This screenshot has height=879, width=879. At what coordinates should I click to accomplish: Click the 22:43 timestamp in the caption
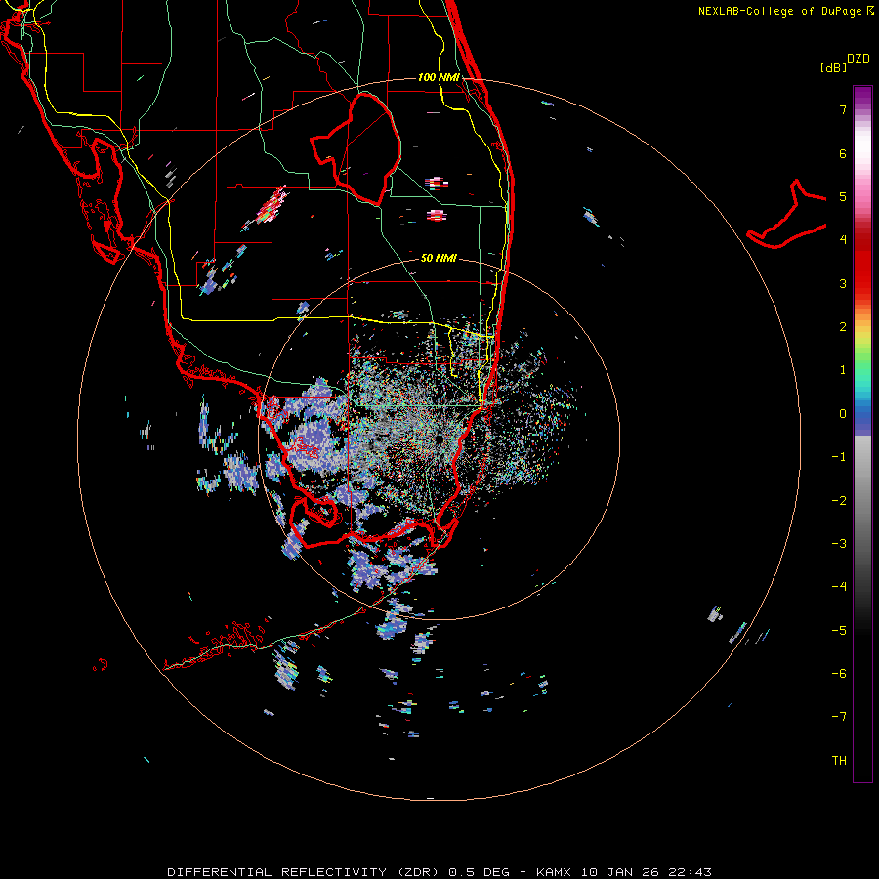[x=690, y=872]
